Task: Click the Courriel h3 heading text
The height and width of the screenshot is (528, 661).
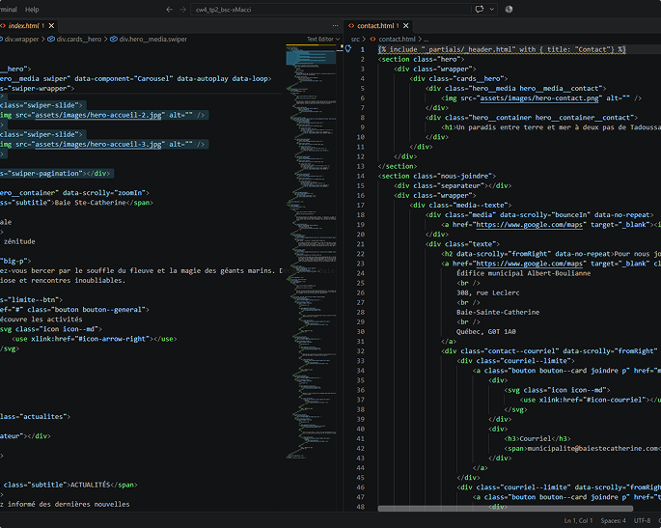Action: 535,438
